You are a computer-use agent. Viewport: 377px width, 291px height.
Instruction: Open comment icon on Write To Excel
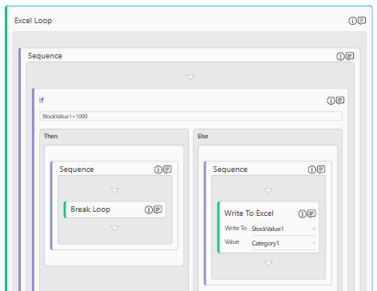pyautogui.click(x=311, y=213)
